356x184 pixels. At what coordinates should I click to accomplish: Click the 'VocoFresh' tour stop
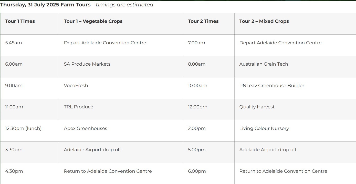coord(76,86)
